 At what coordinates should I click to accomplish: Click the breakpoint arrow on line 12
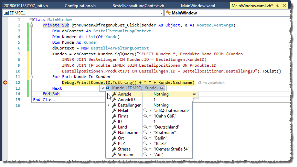[x=5, y=82]
